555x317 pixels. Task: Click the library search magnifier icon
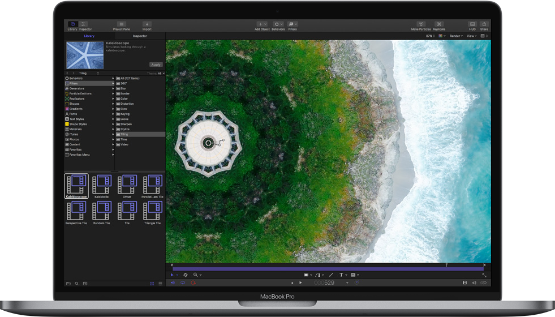[76, 283]
